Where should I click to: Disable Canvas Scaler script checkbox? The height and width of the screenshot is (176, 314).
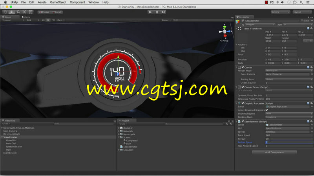click(243, 87)
